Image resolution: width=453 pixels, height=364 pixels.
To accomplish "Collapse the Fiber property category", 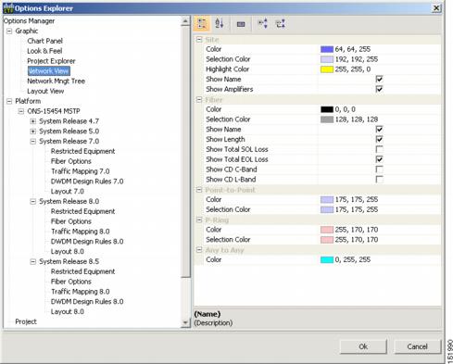I will click(x=199, y=100).
